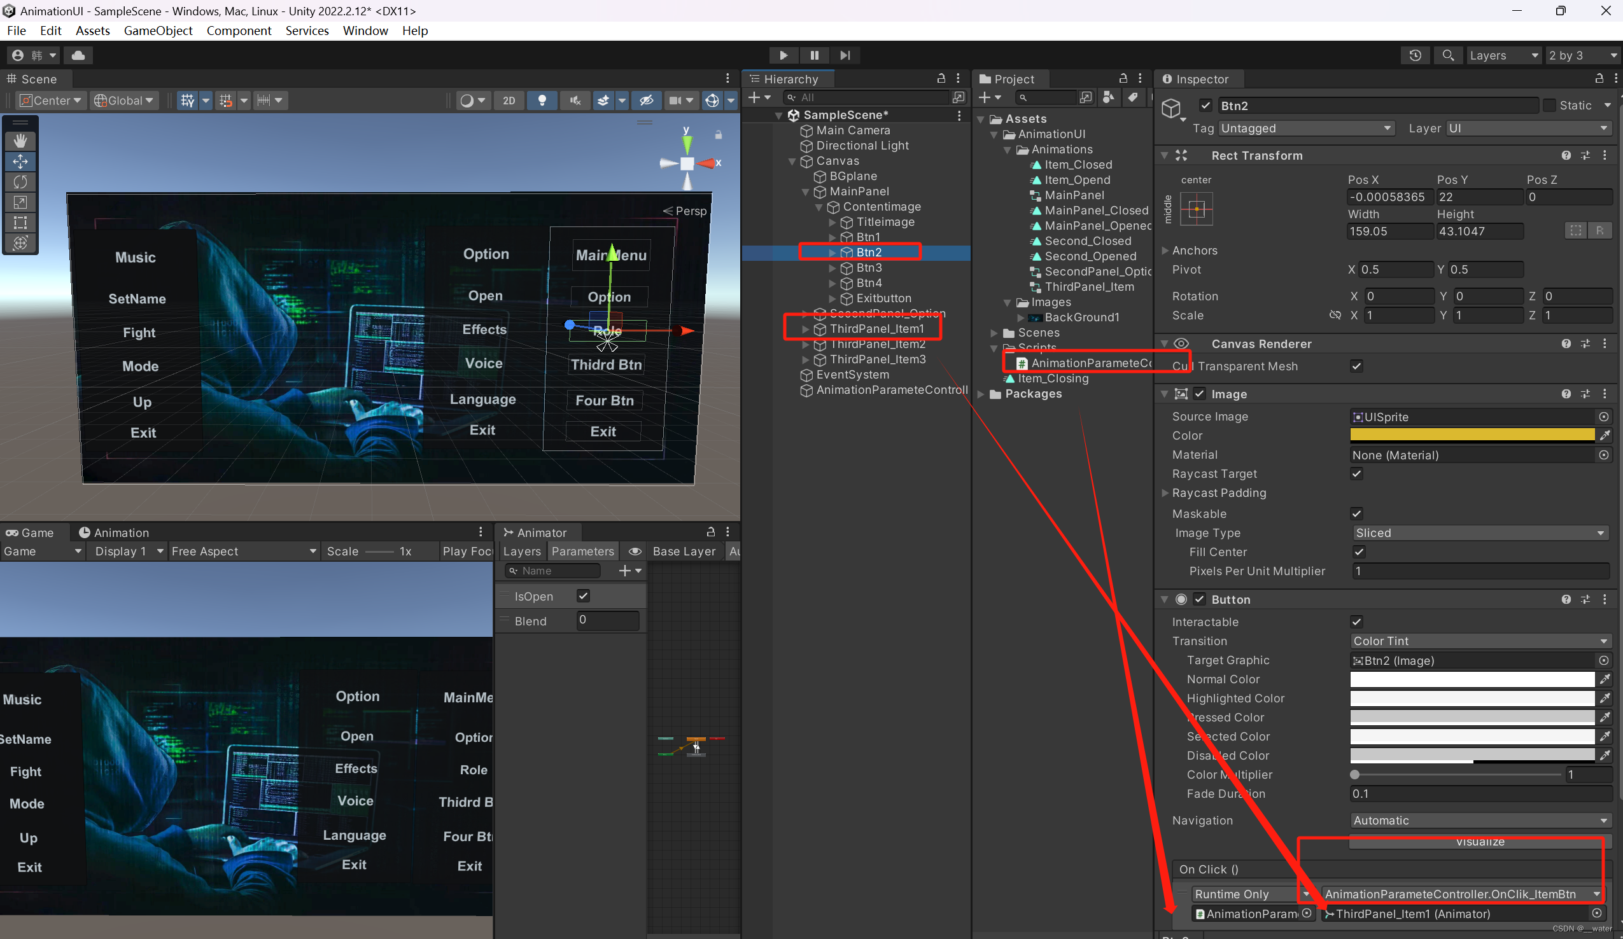Select Btn3 in the Hierarchy
This screenshot has height=939, width=1623.
click(869, 268)
